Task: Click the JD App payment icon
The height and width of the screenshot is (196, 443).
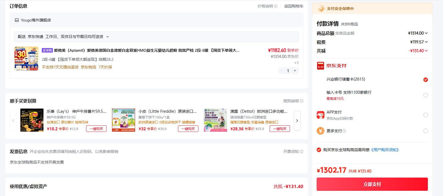Action: coord(321,115)
